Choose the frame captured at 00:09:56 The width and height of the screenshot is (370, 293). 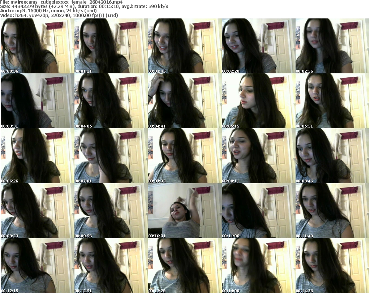(111, 211)
